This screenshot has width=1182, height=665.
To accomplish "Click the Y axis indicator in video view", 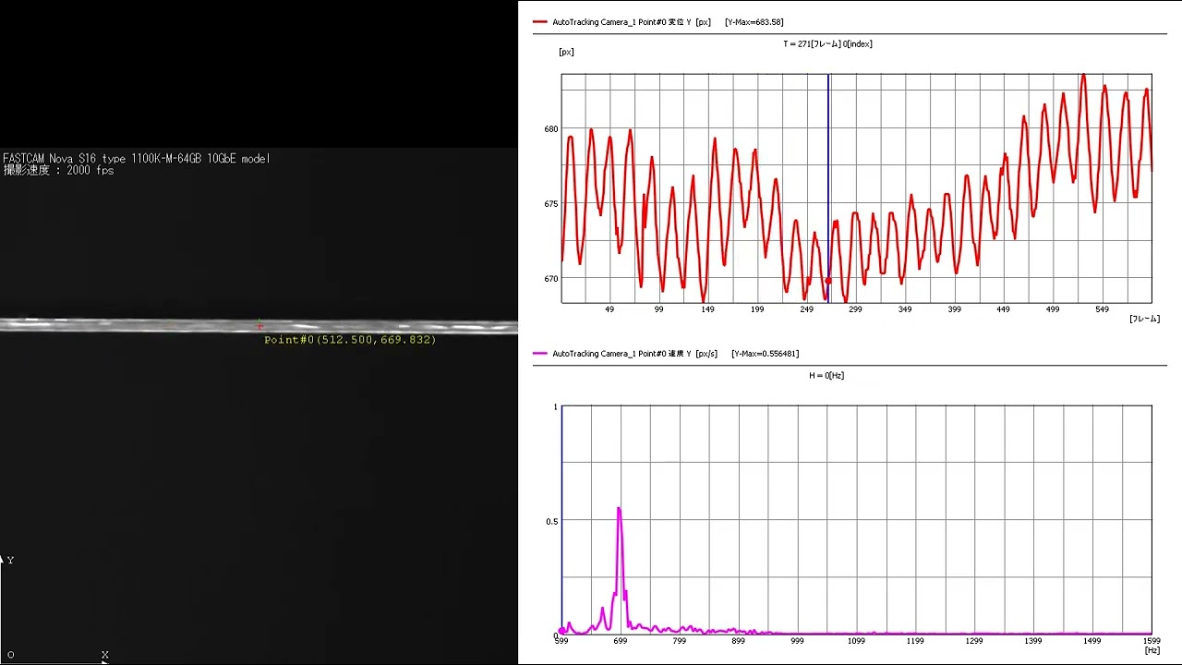I will 11,560.
